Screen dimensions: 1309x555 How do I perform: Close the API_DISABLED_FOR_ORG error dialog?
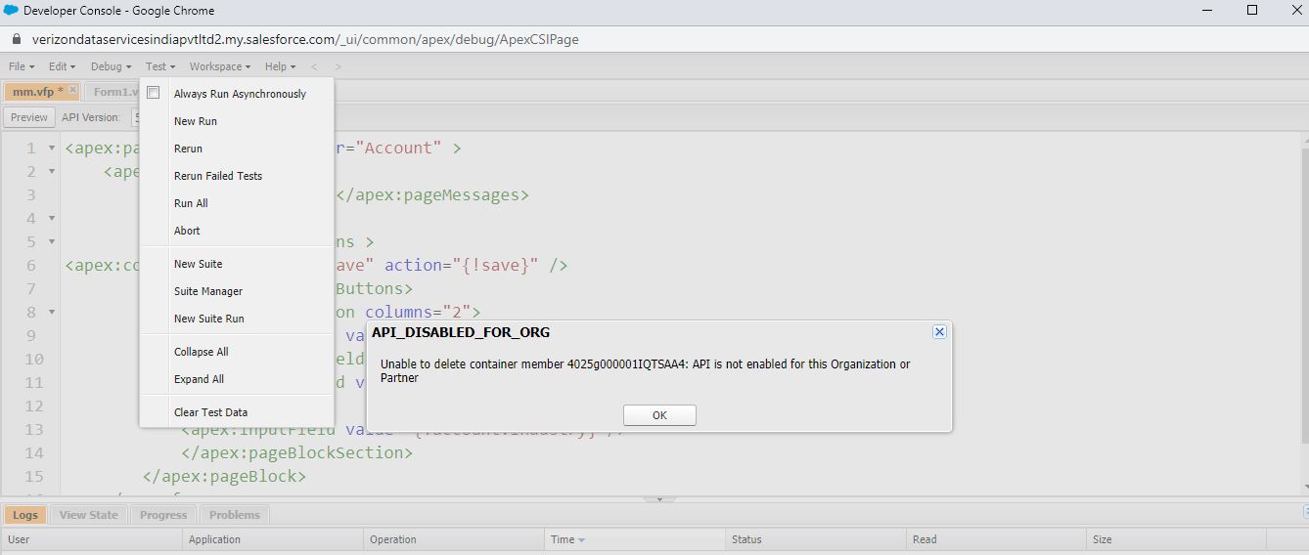pos(939,332)
